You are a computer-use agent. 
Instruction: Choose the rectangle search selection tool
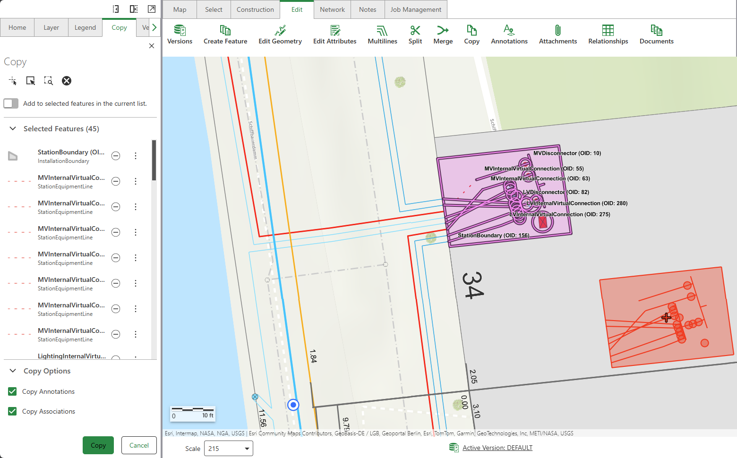(x=49, y=81)
